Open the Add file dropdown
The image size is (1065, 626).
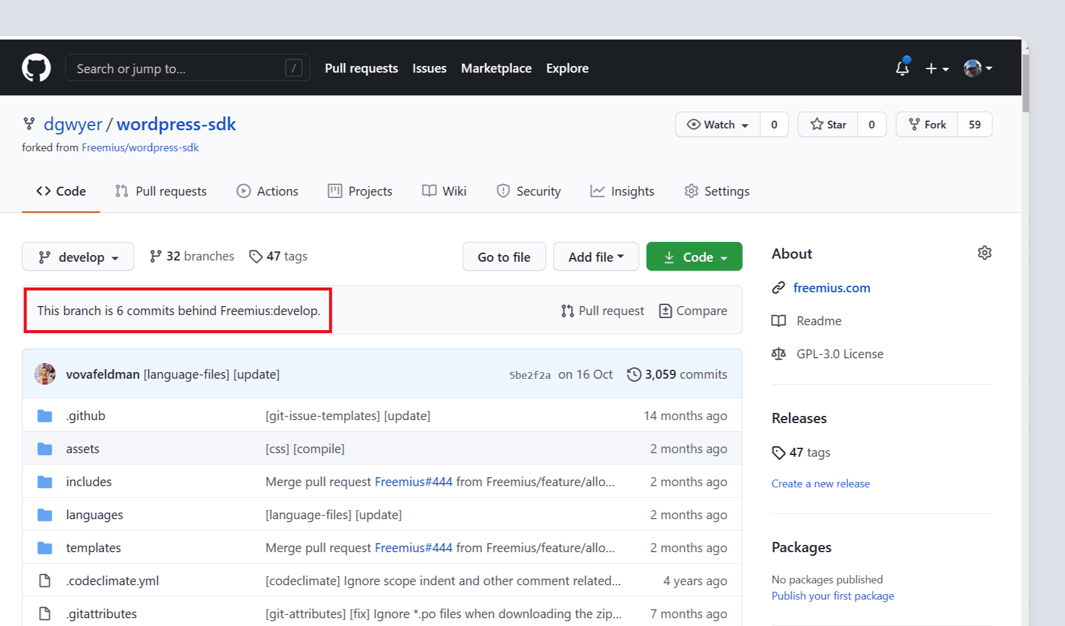pyautogui.click(x=596, y=256)
